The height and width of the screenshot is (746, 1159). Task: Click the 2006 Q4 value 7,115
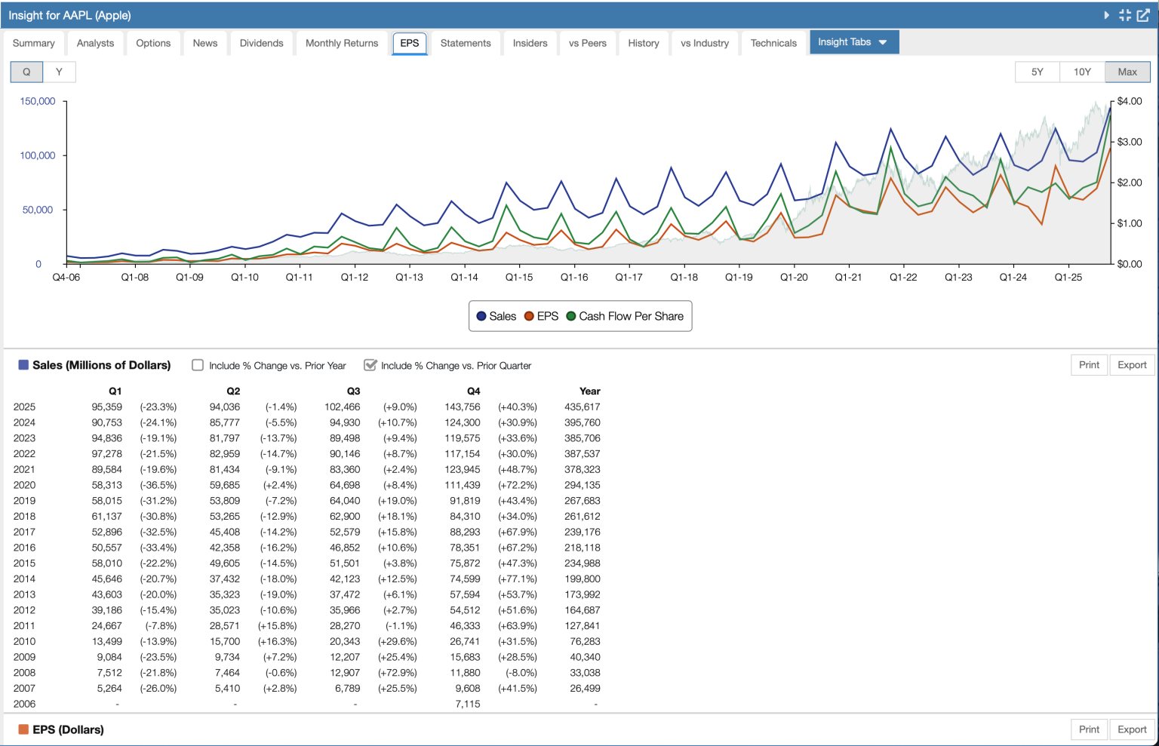click(x=468, y=704)
